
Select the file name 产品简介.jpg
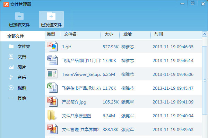pos(74,102)
